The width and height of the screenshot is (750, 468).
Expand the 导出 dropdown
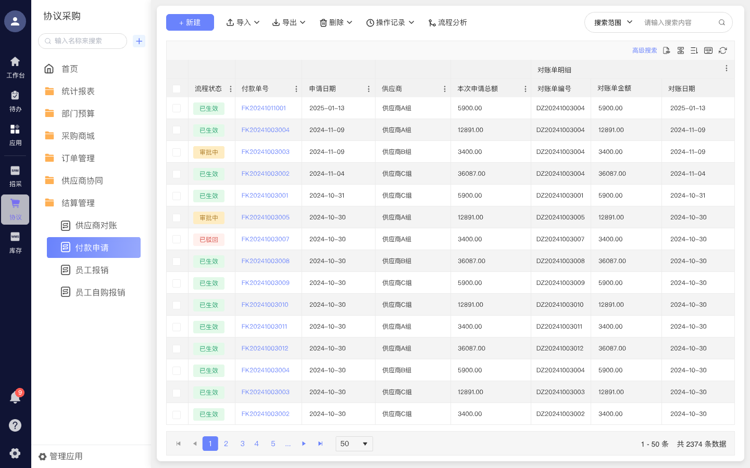point(289,22)
